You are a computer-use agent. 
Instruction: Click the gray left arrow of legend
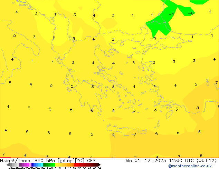pos(8,165)
